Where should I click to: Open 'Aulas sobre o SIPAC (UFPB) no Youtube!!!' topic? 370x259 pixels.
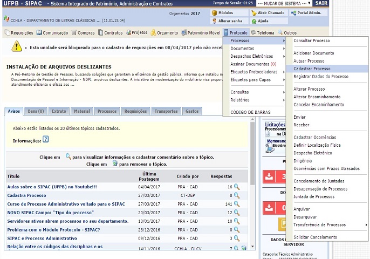point(52,187)
